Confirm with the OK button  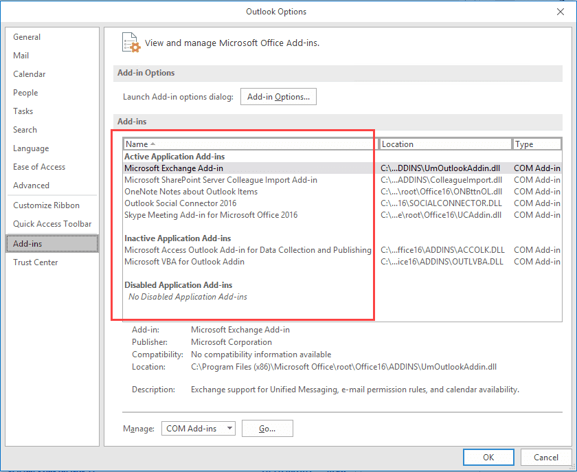488,458
